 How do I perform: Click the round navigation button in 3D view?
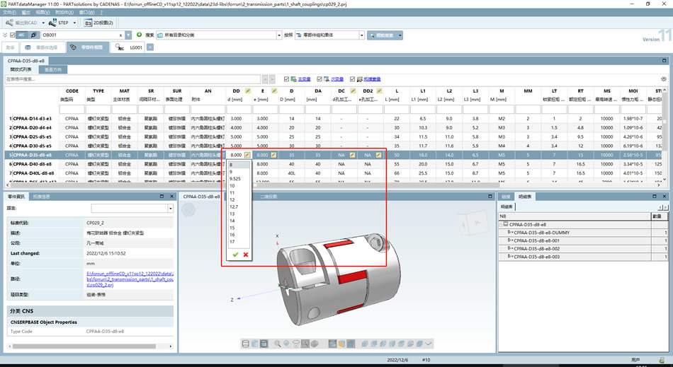188,210
